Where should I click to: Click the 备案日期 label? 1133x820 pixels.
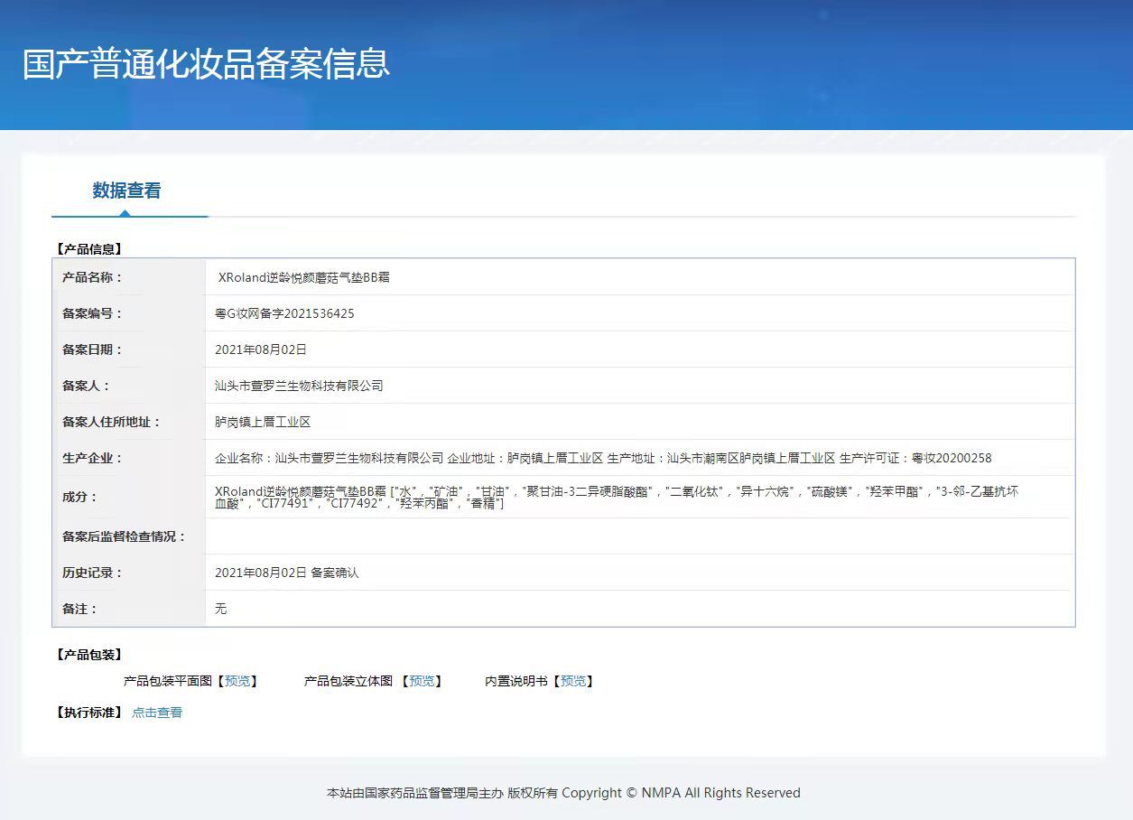pyautogui.click(x=92, y=349)
